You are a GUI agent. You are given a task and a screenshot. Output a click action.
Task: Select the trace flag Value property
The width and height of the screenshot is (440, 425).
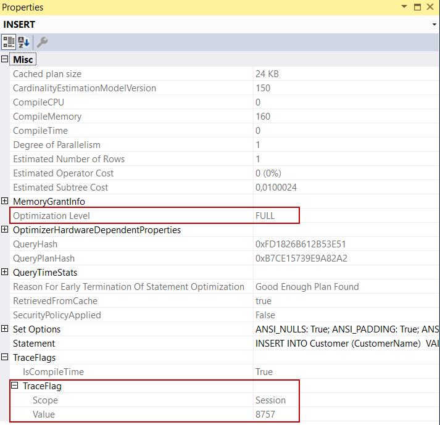tap(43, 414)
